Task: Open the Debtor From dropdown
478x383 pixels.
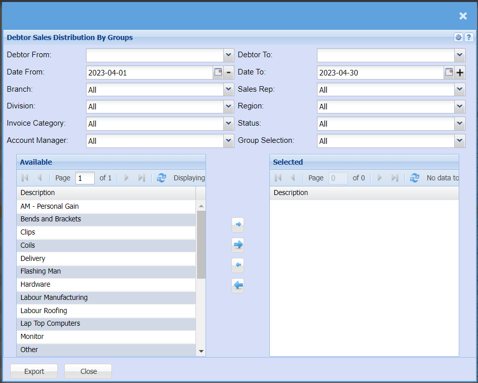Action: (228, 55)
